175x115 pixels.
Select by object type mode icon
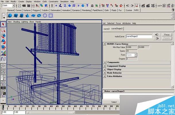coord(42,5)
